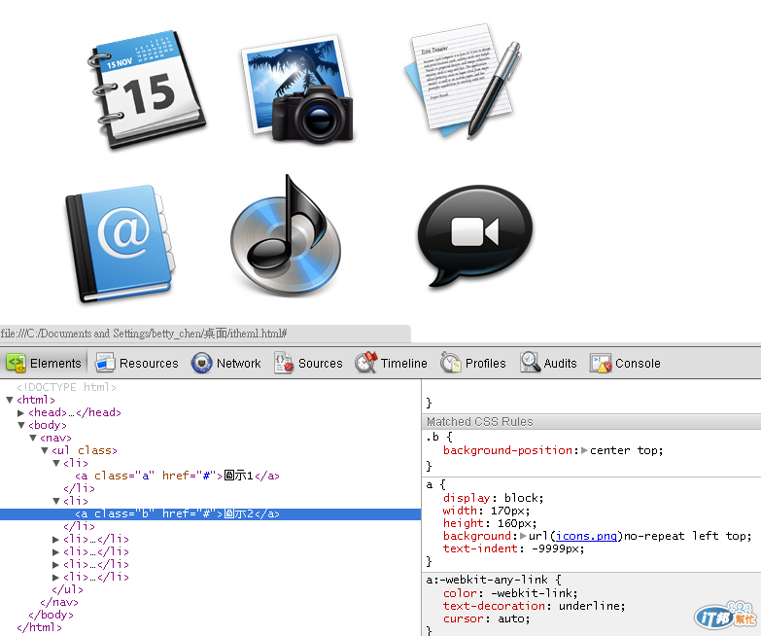Switch to the Timeline tab label

click(x=403, y=363)
